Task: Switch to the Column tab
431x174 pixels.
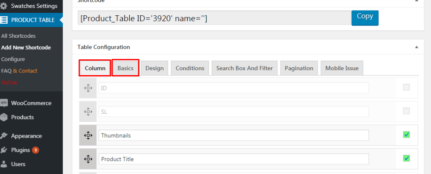Action: 95,68
